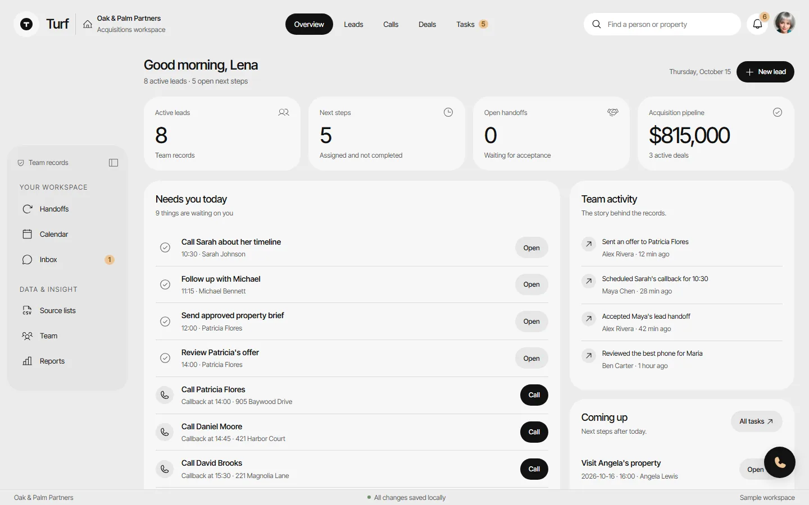Image resolution: width=809 pixels, height=505 pixels.
Task: Call Daniel Moore using the Call button
Action: [534, 432]
